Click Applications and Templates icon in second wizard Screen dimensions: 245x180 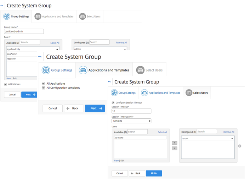pyautogui.click(x=83, y=70)
